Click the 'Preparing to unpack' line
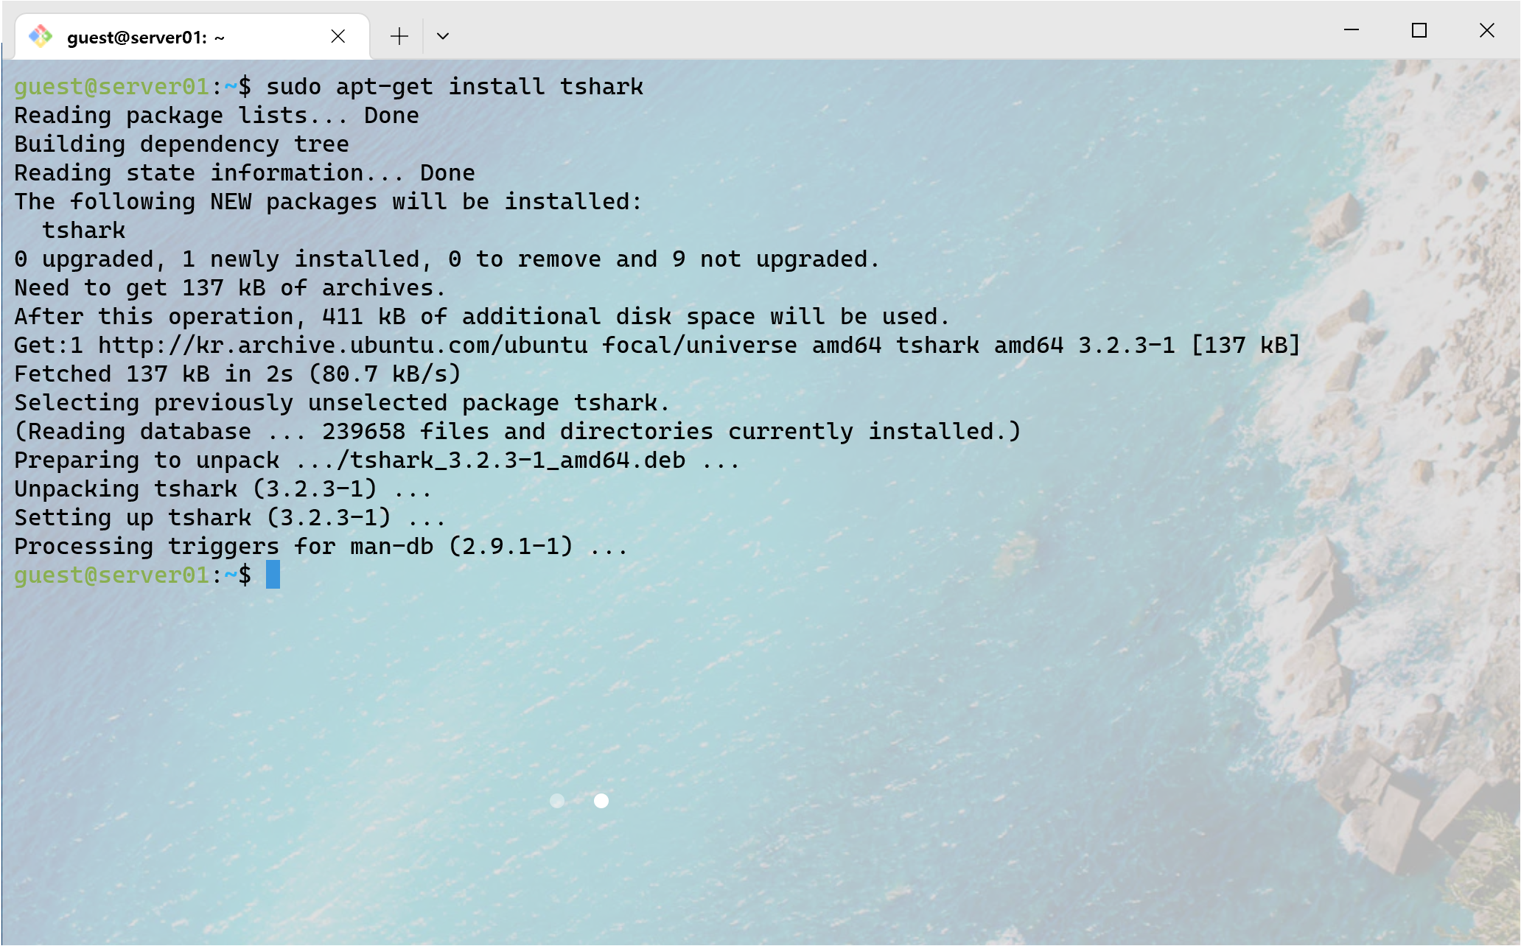Viewport: 1521px width, 946px height. pos(377,460)
